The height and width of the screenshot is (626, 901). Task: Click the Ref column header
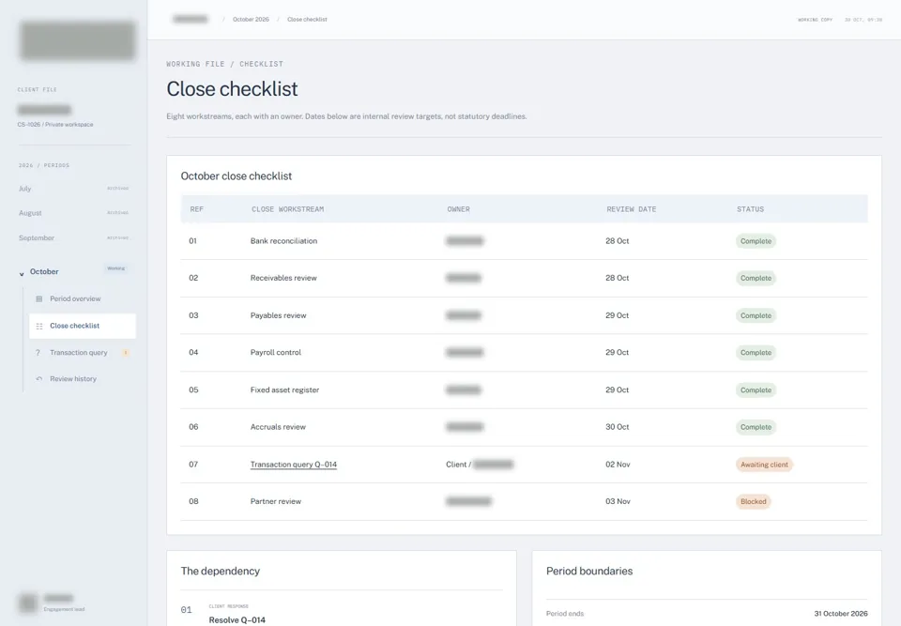click(196, 209)
